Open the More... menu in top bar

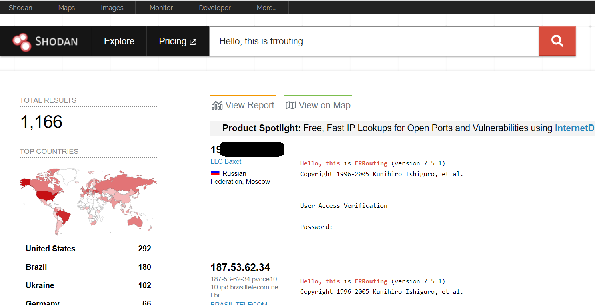click(266, 8)
